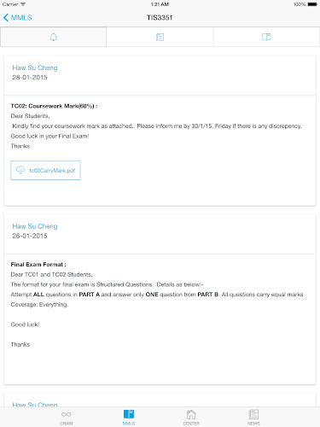Download the tc02CarryMark.pdf attachment
This screenshot has height=427, width=320.
tap(45, 170)
